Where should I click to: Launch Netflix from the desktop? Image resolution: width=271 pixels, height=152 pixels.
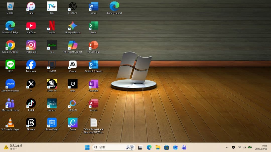pyautogui.click(x=52, y=25)
